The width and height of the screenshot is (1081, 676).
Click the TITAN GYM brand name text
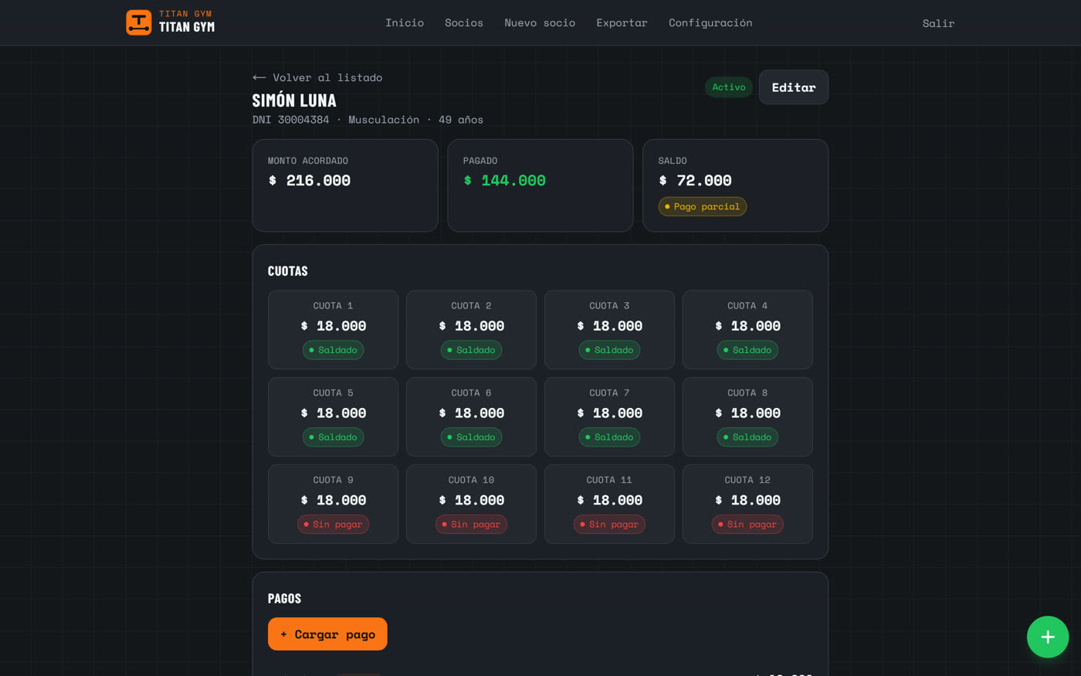[187, 27]
